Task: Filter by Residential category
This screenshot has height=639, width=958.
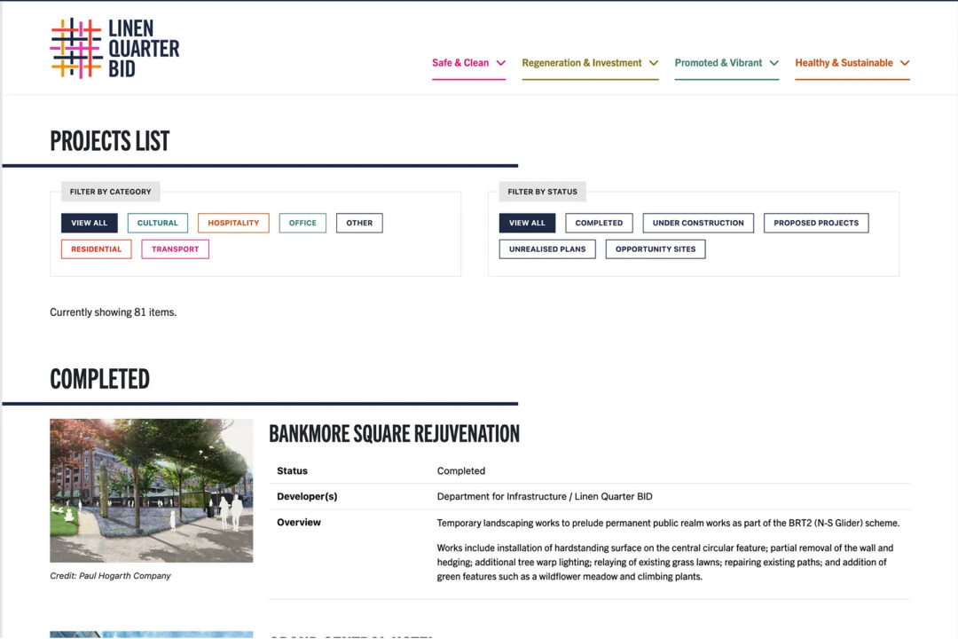Action: tap(96, 249)
